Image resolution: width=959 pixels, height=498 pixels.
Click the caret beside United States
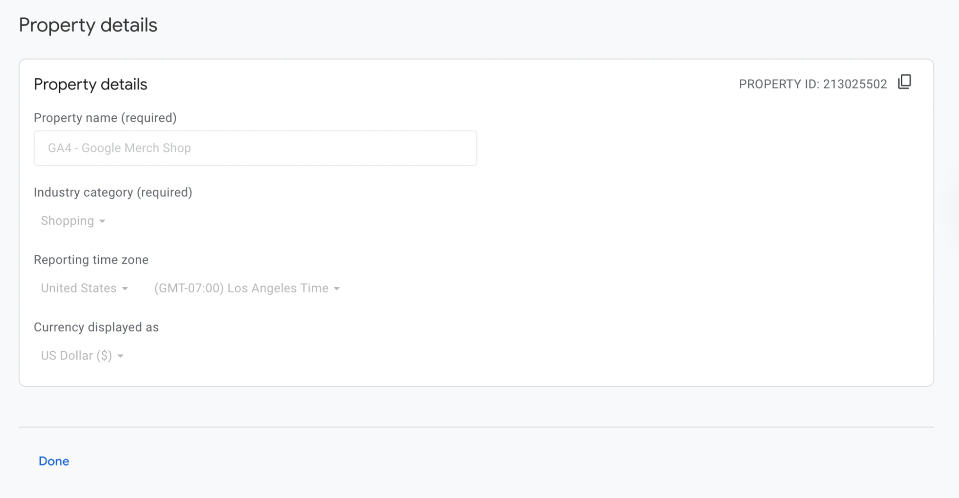point(125,289)
